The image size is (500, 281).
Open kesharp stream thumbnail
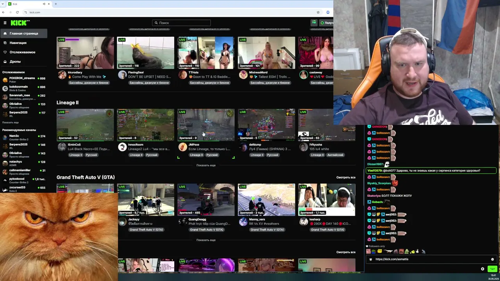click(x=327, y=199)
